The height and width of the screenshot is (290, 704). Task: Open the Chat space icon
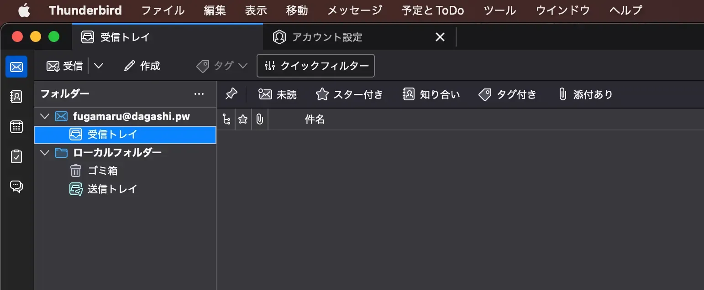(x=16, y=186)
